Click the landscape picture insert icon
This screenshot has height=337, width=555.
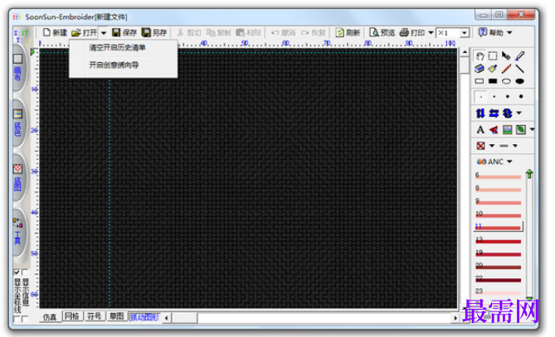507,130
